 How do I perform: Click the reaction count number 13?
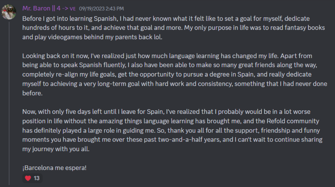coord(36,178)
